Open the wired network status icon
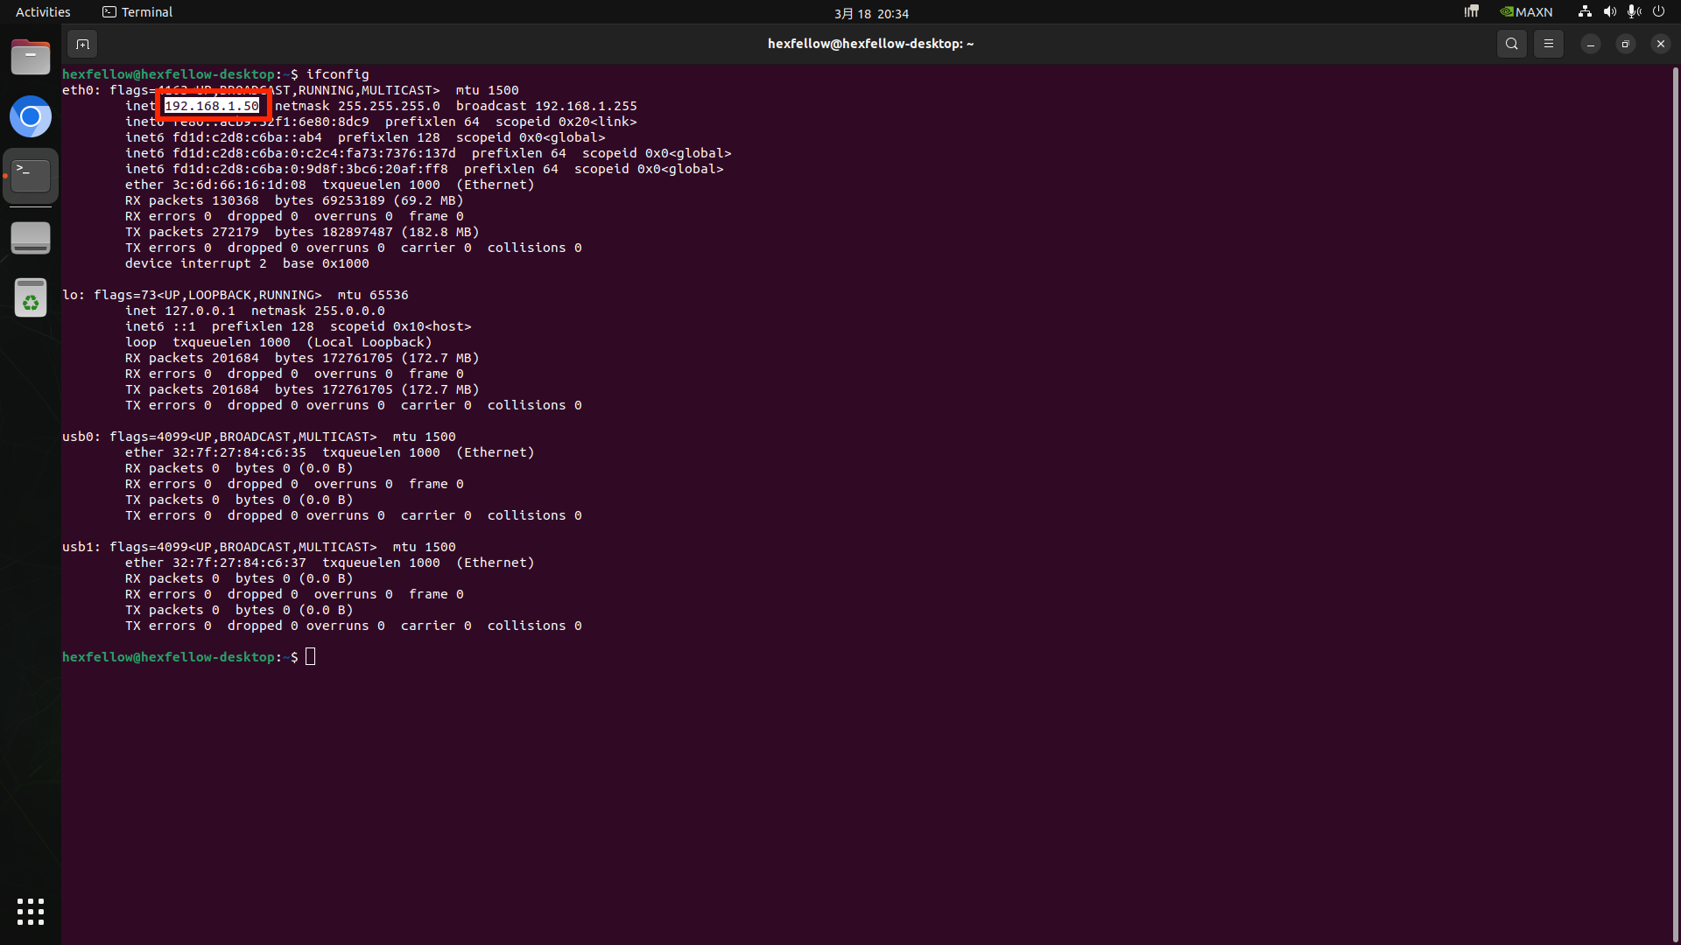Viewport: 1681px width, 945px height. [x=1585, y=12]
